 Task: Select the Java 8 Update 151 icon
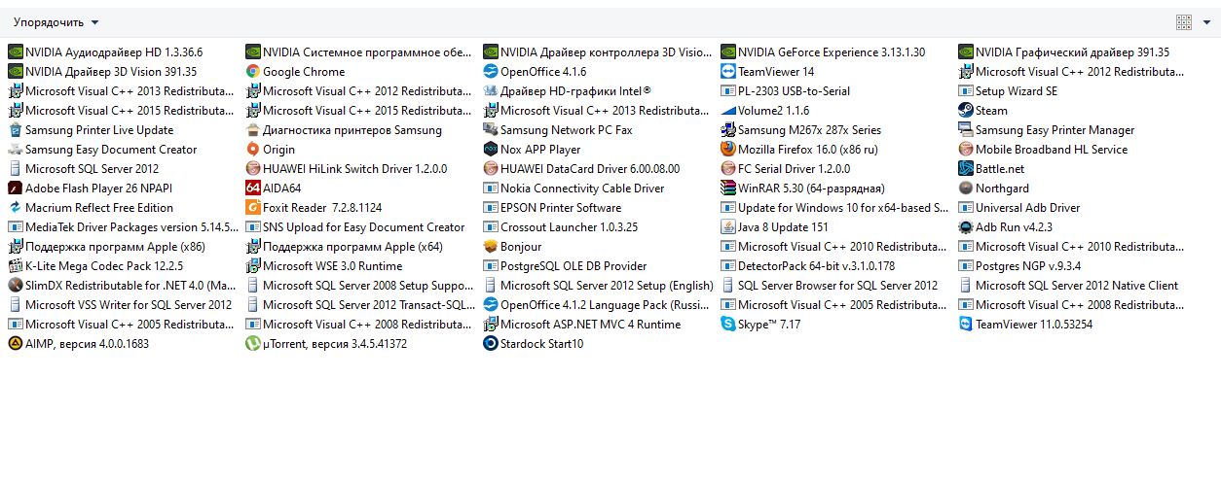(728, 227)
